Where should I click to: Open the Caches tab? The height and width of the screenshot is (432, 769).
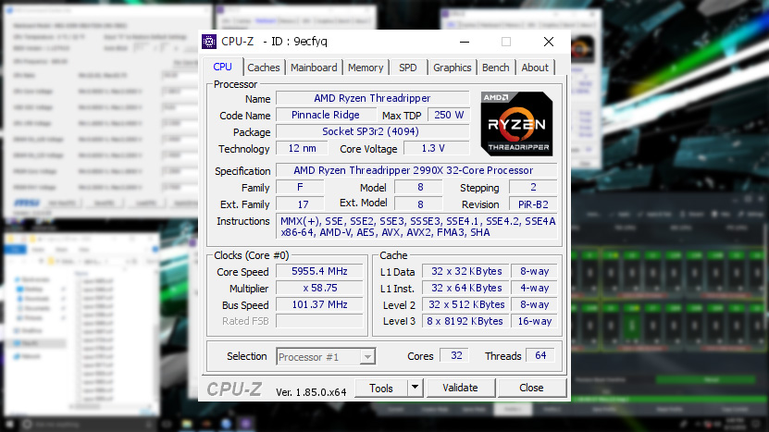[264, 68]
